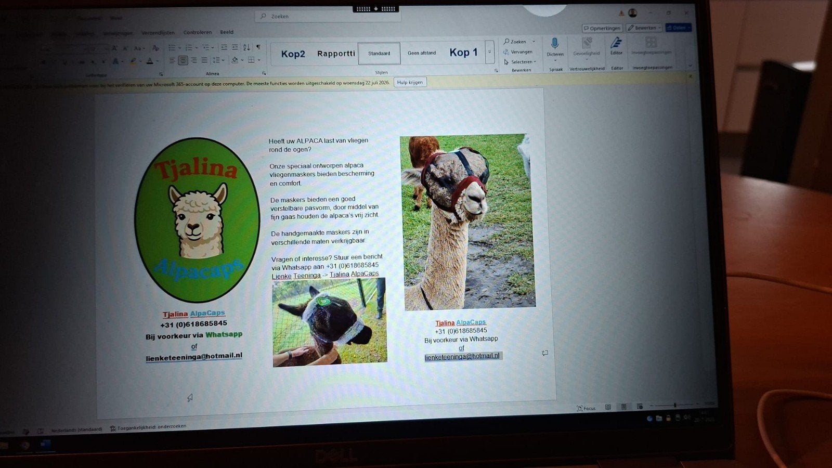
Task: Select the alpaca with red mask photo
Action: (468, 223)
